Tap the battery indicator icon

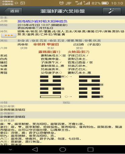click(x=105, y=3)
